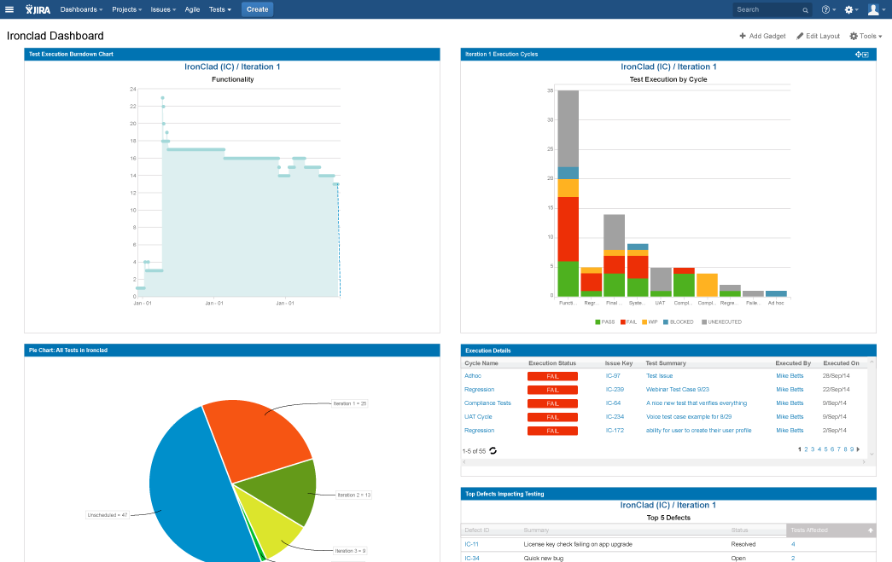Sort by the Tests Affected arrow icon
This screenshot has width=892, height=562.
tap(870, 530)
